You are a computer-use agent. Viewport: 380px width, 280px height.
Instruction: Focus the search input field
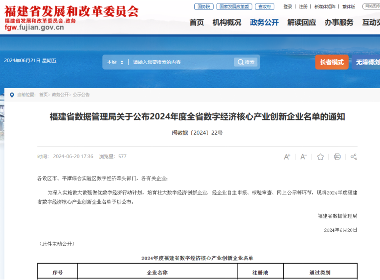click(182, 62)
